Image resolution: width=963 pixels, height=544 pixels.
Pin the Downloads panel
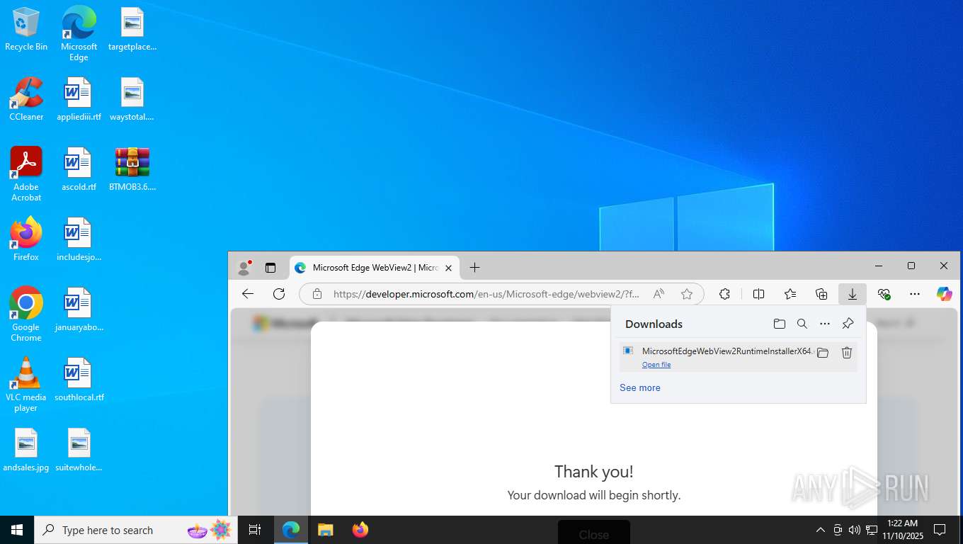click(x=848, y=324)
